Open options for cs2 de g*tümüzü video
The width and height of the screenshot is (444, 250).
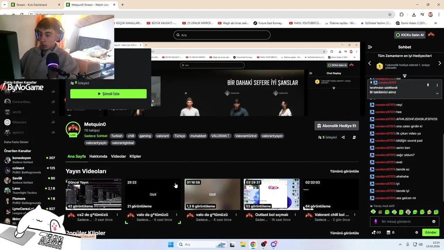coord(117,215)
